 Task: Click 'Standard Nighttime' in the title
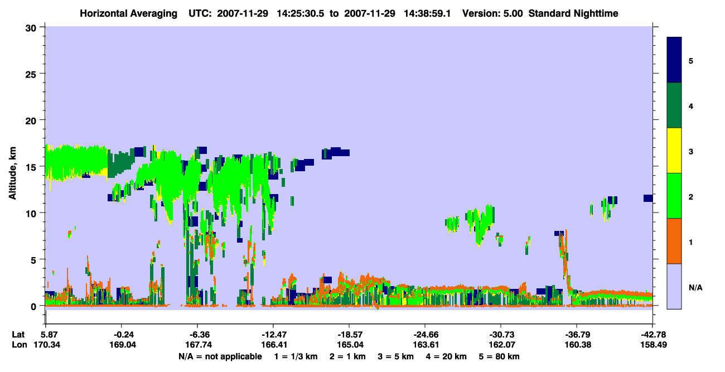pos(574,13)
